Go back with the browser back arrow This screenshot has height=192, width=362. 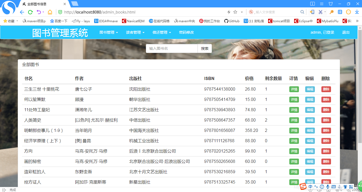(22, 12)
